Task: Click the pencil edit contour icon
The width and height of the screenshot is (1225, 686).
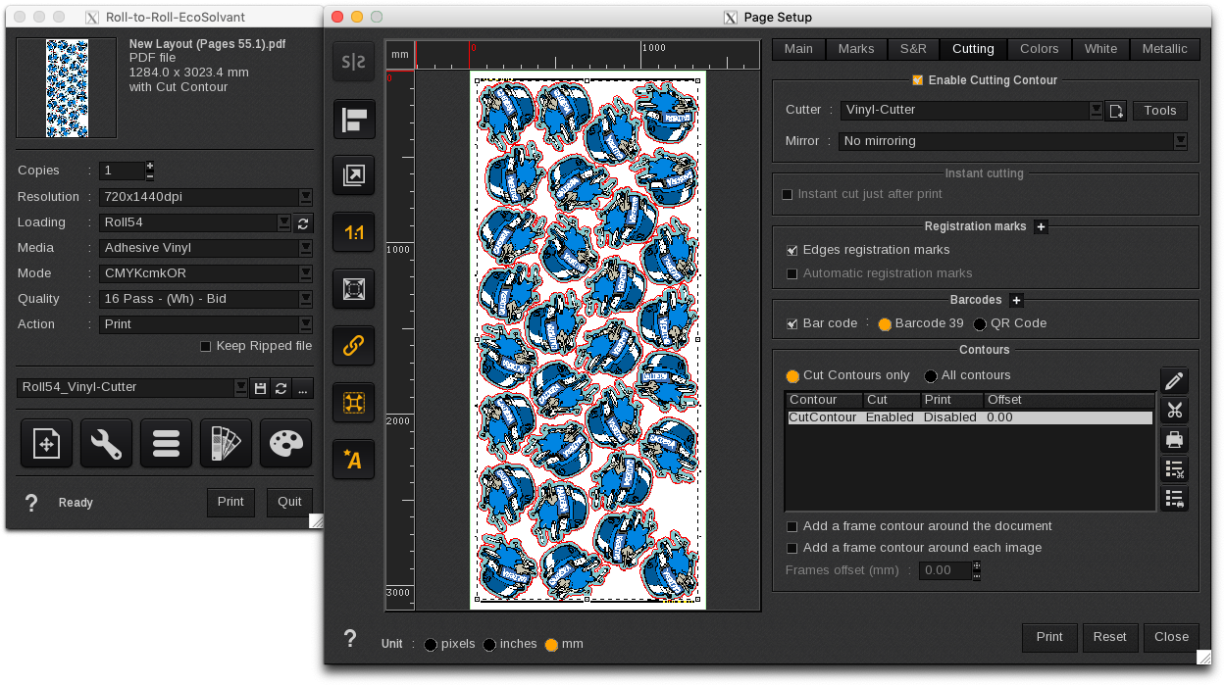Action: [x=1174, y=380]
